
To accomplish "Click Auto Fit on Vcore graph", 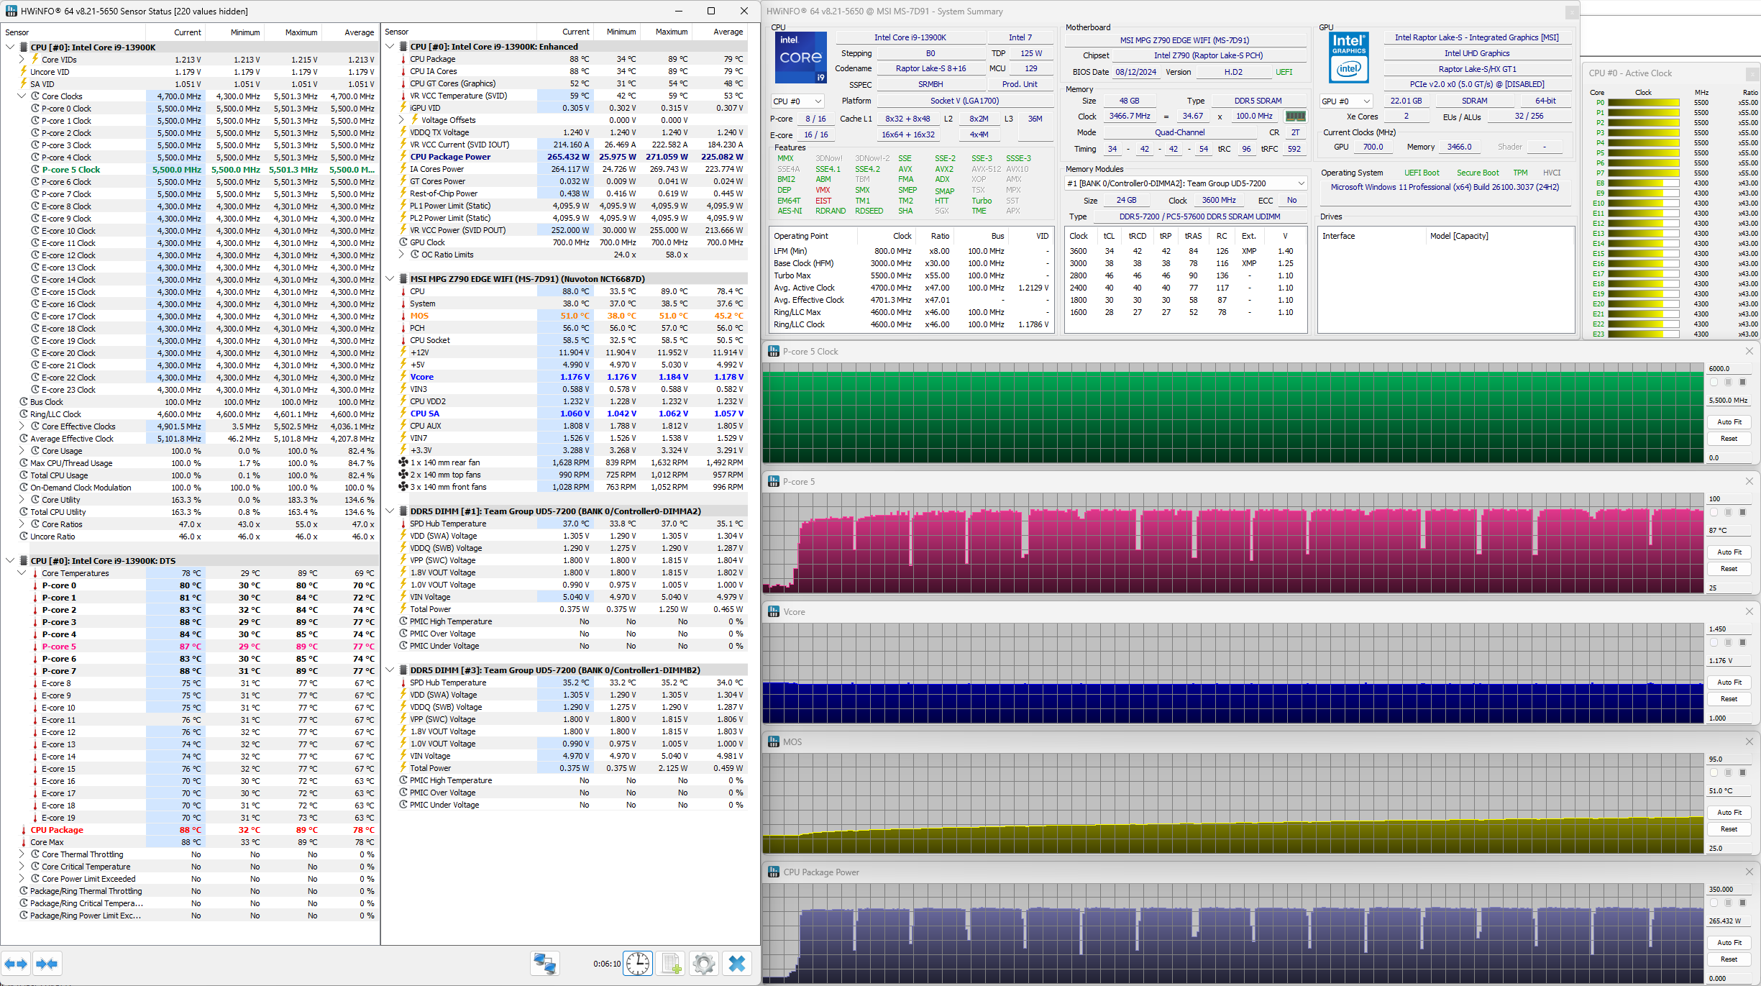I will coord(1729,683).
